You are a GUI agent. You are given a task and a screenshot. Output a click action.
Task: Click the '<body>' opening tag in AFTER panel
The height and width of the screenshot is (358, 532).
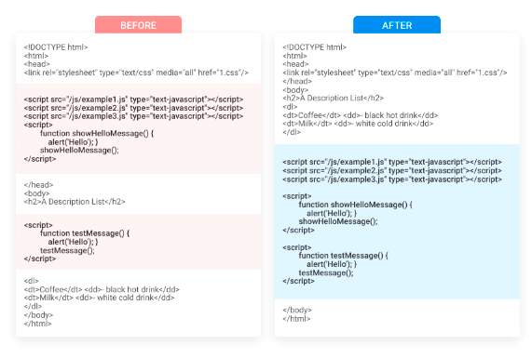[x=295, y=90]
